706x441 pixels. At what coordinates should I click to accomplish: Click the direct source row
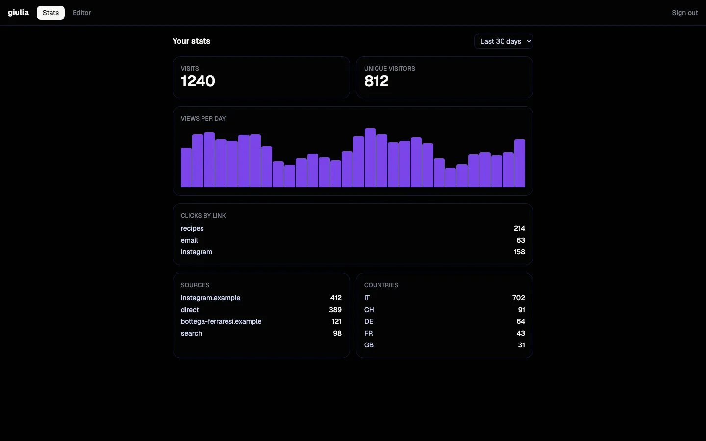261,310
